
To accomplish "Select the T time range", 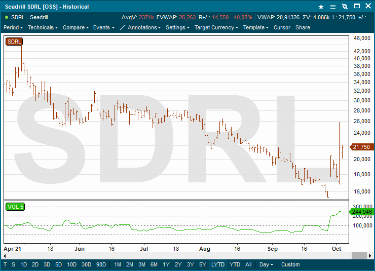I will click(x=5, y=264).
